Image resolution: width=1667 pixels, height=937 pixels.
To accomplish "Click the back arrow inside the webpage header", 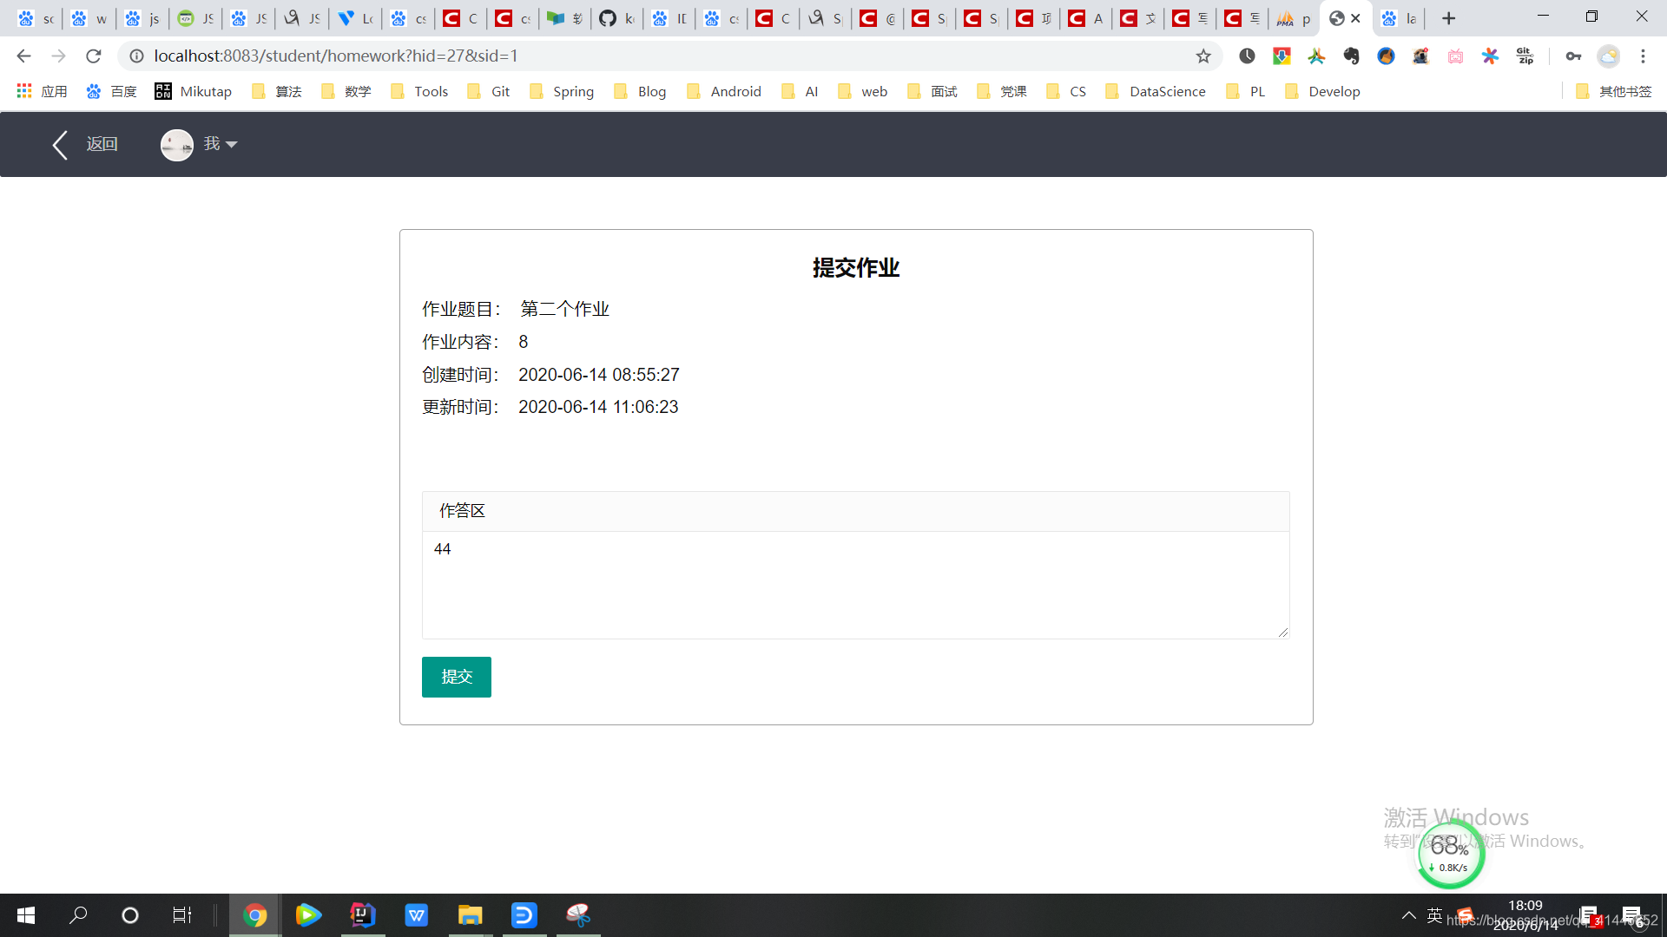I will tap(59, 144).
